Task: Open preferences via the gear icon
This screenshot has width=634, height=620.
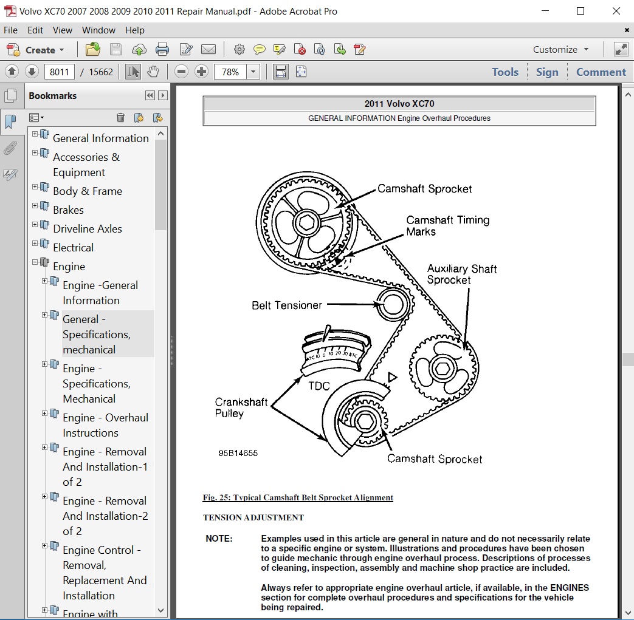Action: [239, 49]
